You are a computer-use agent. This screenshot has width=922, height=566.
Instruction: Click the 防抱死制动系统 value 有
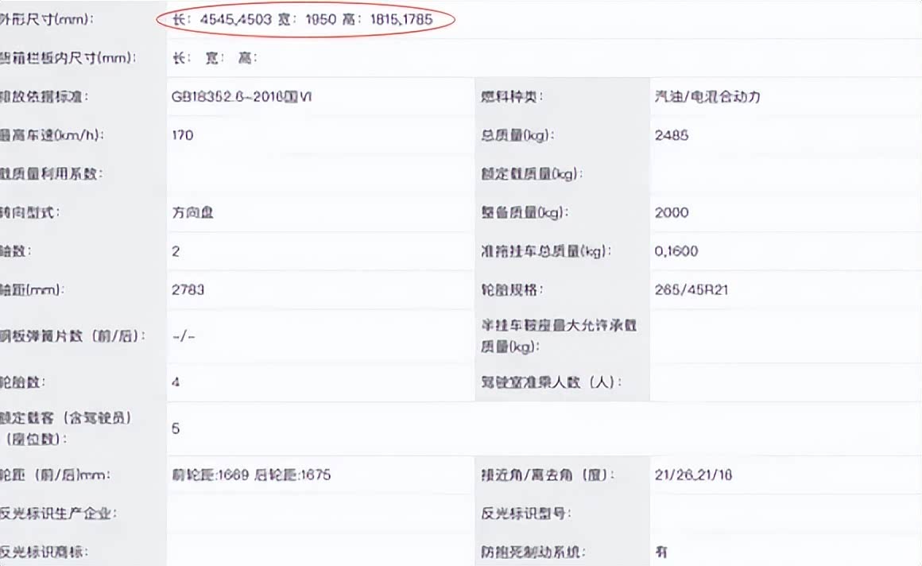coord(661,551)
